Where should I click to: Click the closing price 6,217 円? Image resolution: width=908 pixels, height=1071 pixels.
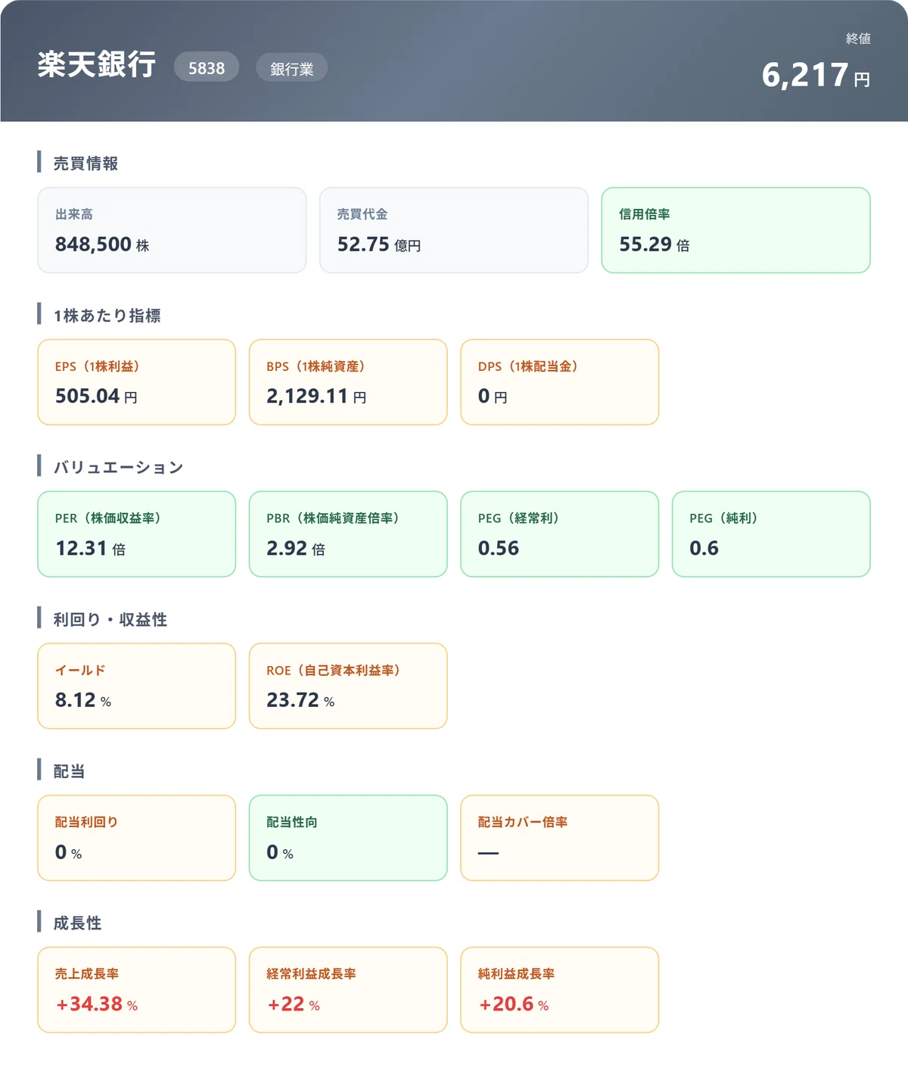coord(816,75)
